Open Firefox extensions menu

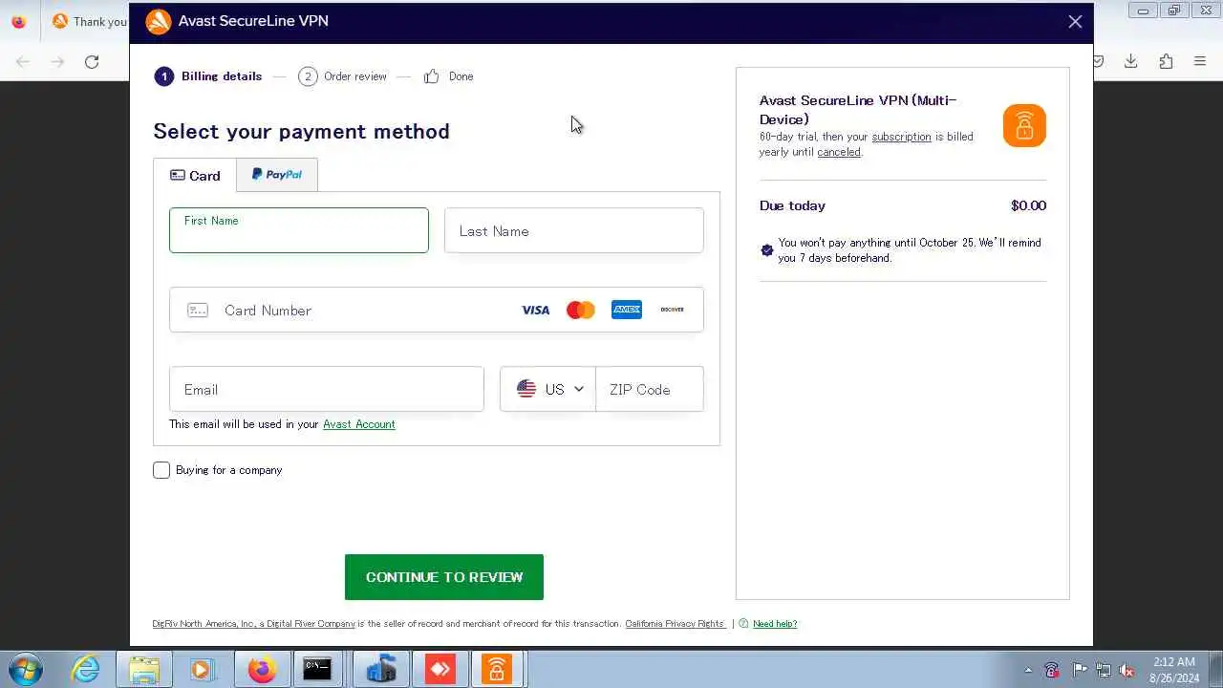1166,61
